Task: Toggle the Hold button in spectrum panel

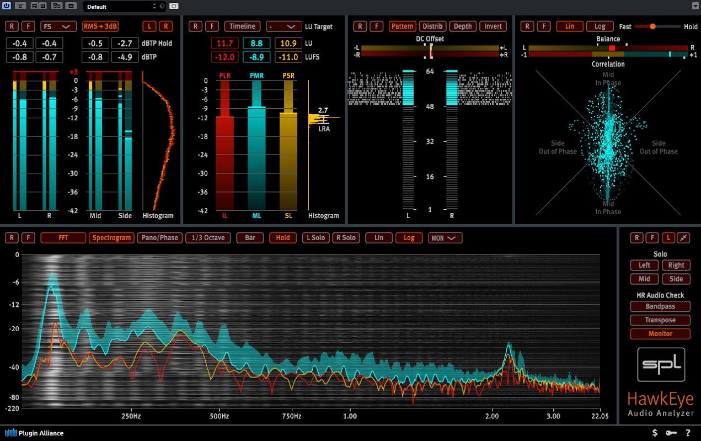Action: point(283,238)
